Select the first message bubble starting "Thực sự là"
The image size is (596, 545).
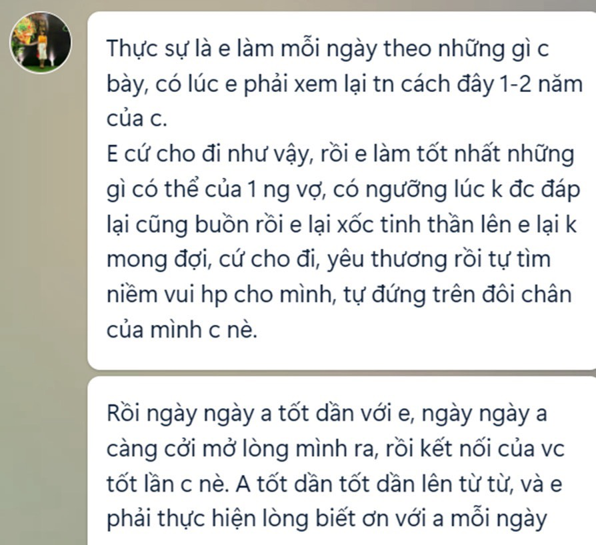pyautogui.click(x=342, y=191)
